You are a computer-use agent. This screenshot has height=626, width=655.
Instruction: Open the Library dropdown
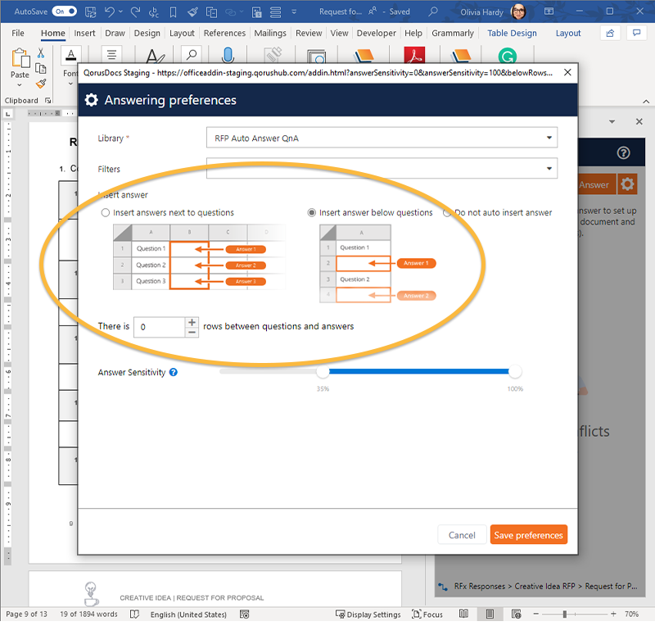point(382,138)
